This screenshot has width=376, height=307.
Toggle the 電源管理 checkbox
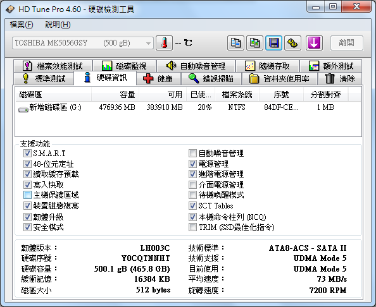coord(192,164)
